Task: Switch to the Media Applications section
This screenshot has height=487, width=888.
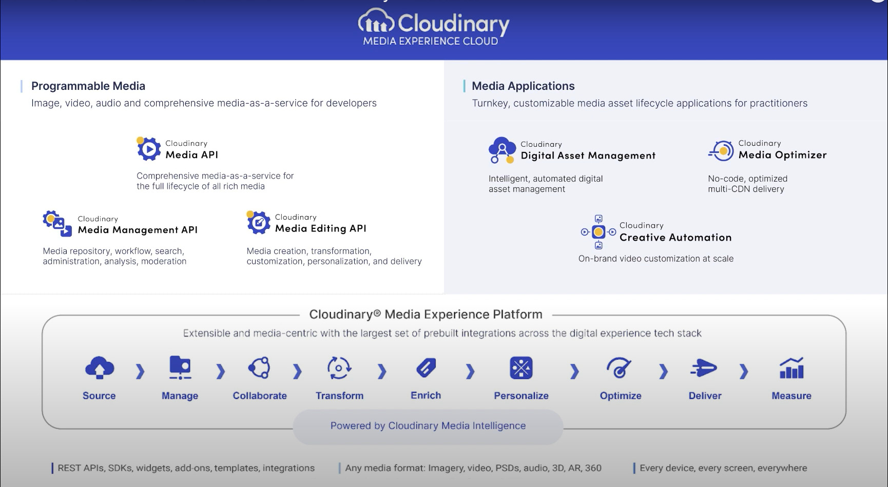Action: [523, 86]
